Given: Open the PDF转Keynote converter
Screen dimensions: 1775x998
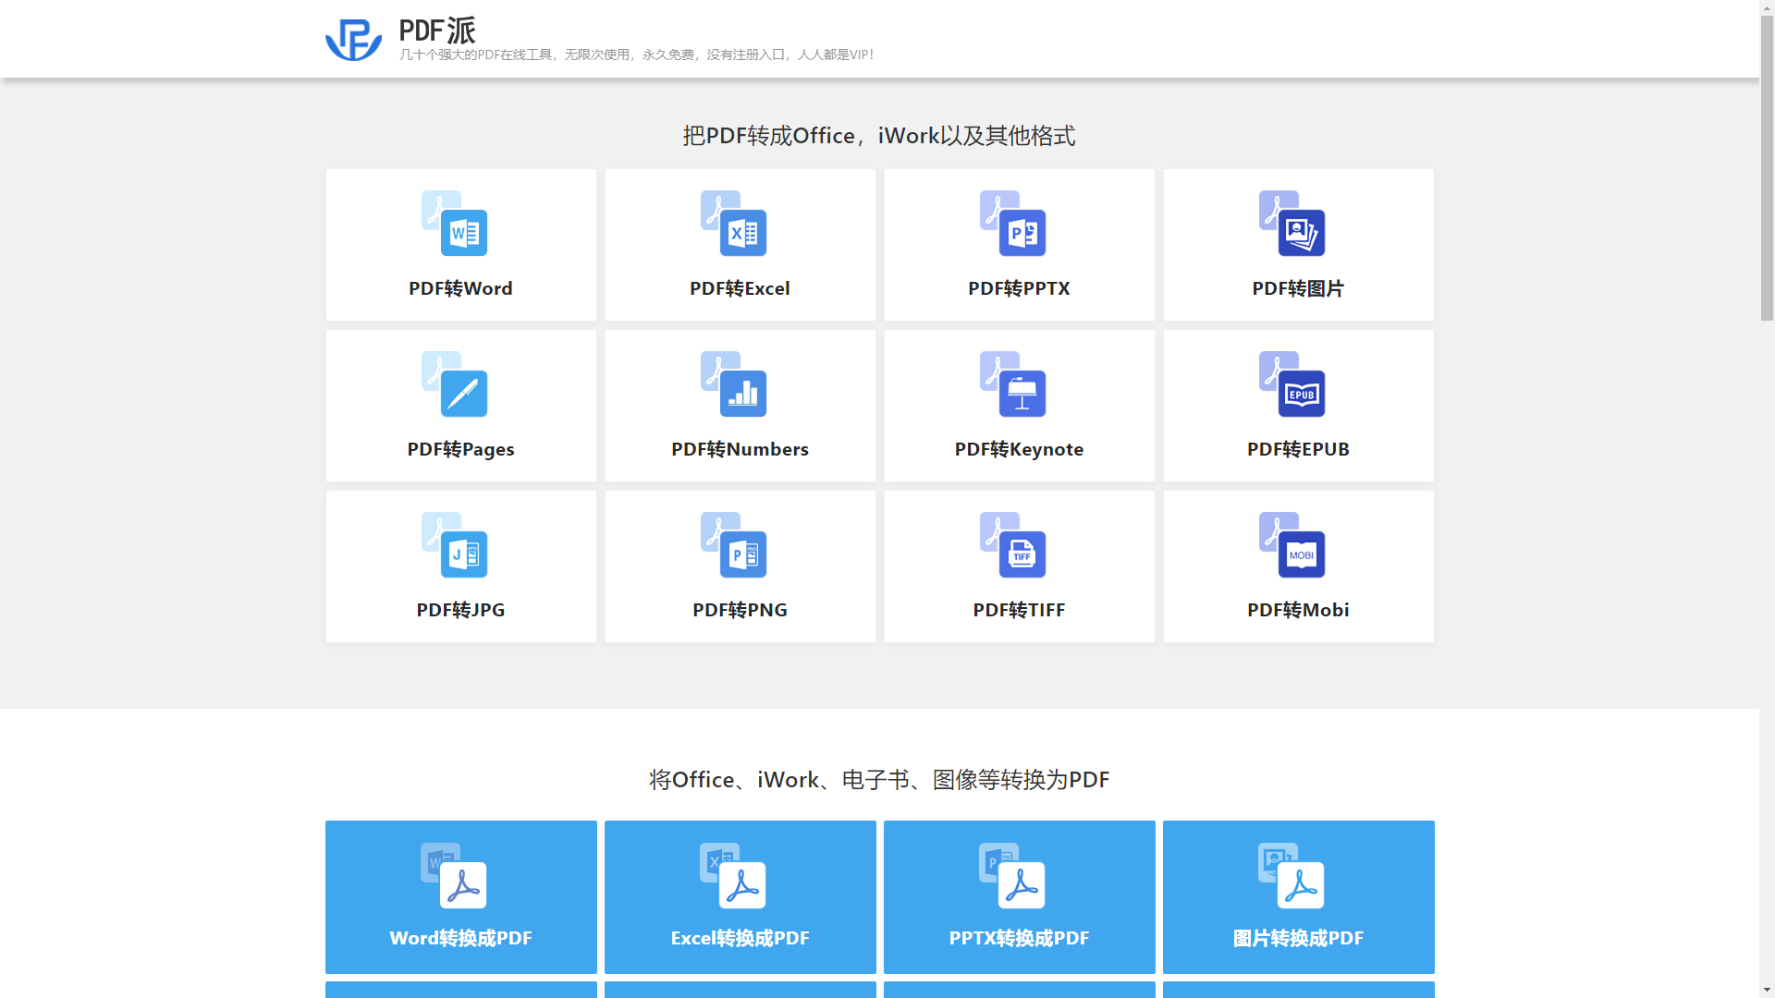Looking at the screenshot, I should (x=1019, y=406).
